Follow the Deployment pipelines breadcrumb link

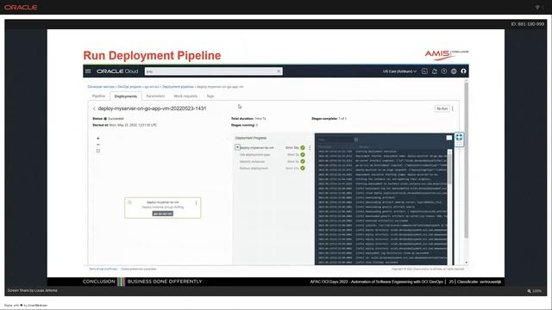(178, 86)
